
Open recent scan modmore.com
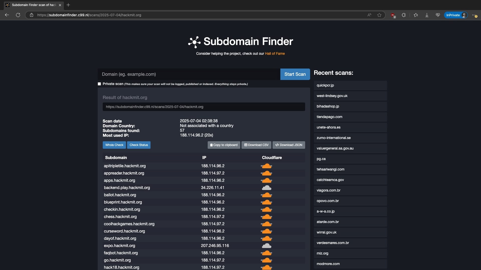tap(350, 264)
